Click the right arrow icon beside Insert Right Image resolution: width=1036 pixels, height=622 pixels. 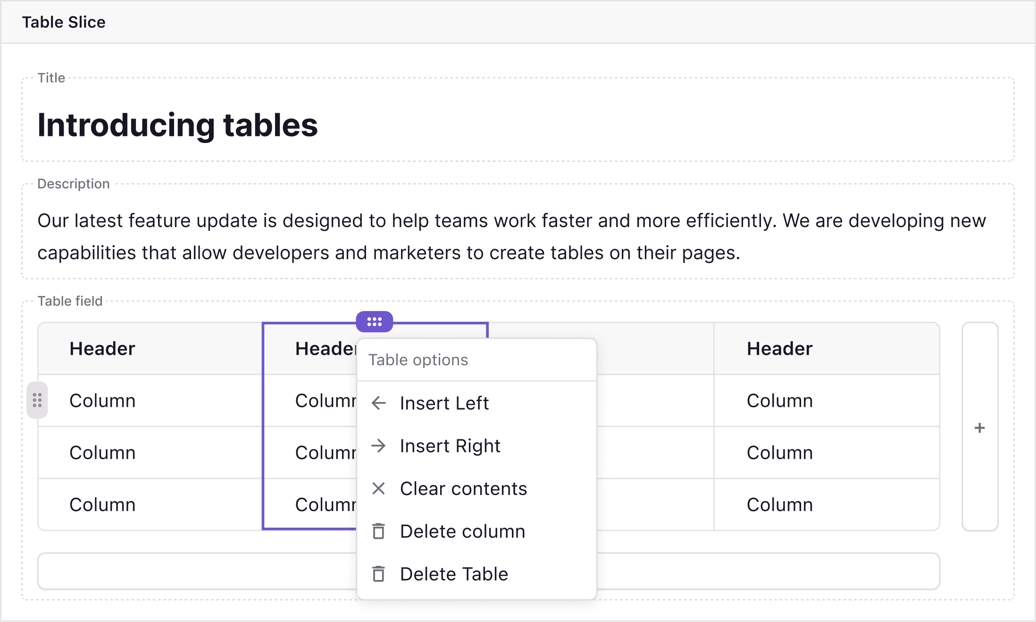[x=378, y=445]
